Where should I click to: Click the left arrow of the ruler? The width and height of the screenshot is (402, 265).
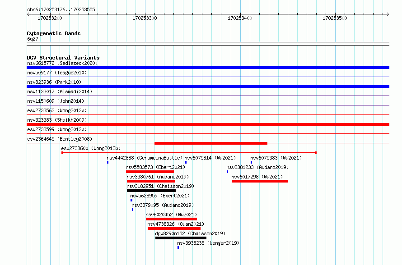(x=28, y=14)
